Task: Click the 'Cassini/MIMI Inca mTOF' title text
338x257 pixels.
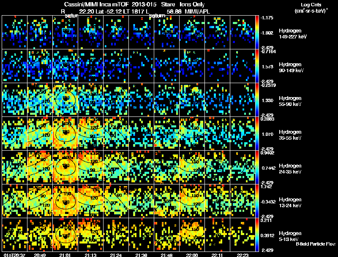Action: (96, 4)
